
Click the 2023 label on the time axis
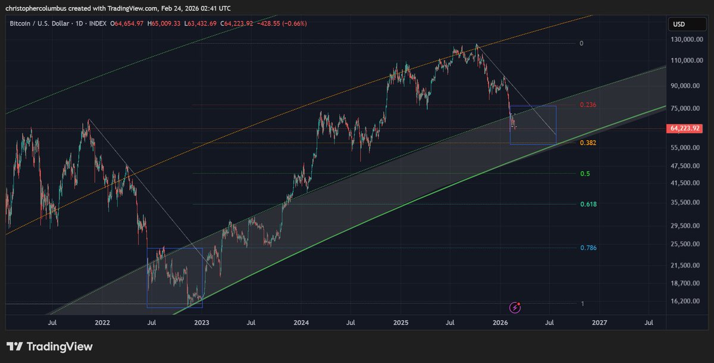point(202,322)
